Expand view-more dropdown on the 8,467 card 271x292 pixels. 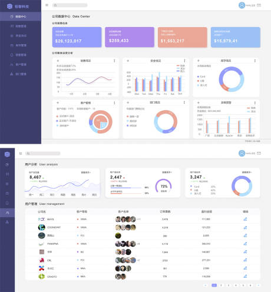(x=86, y=172)
